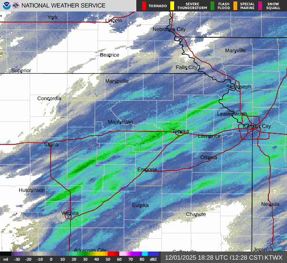Click the green Flash Flood legend swatch
The image size is (287, 263).
click(212, 6)
